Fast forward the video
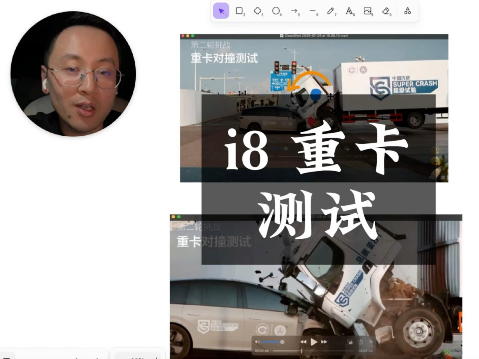Screen dimensions: 479x359 (324, 341)
